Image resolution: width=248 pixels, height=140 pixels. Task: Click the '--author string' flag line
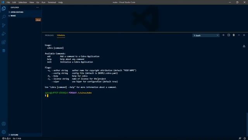point(91,70)
